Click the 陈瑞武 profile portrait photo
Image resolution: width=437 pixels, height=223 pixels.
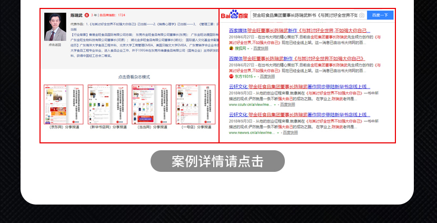[55, 27]
